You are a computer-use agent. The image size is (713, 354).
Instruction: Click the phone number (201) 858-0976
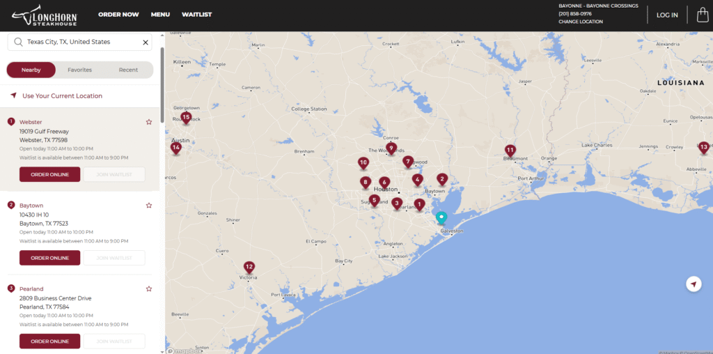click(x=575, y=14)
